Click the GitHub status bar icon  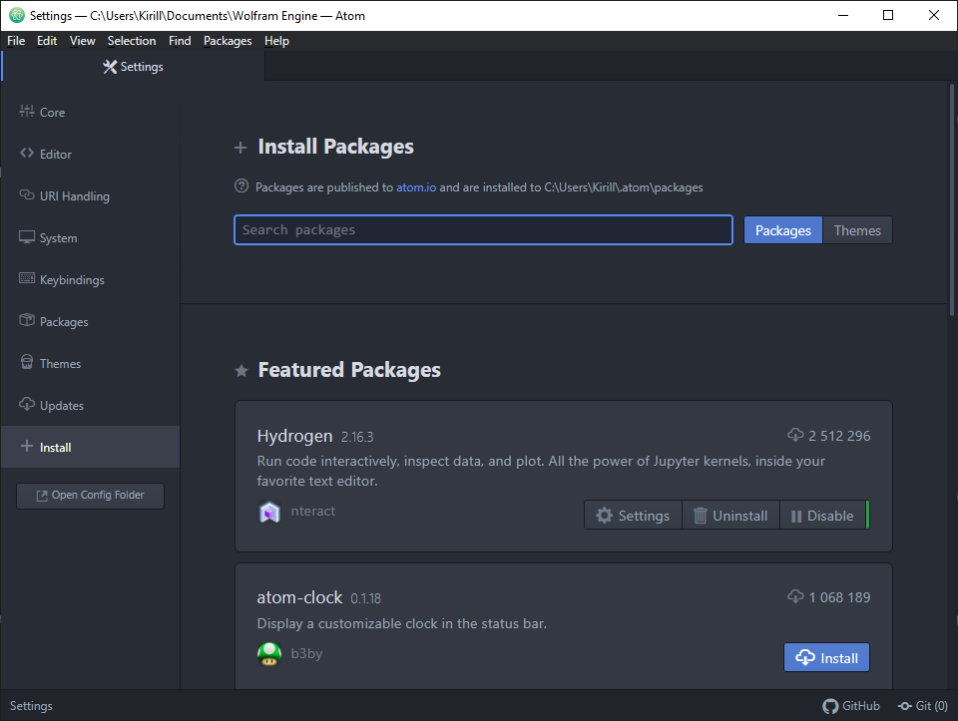point(851,706)
